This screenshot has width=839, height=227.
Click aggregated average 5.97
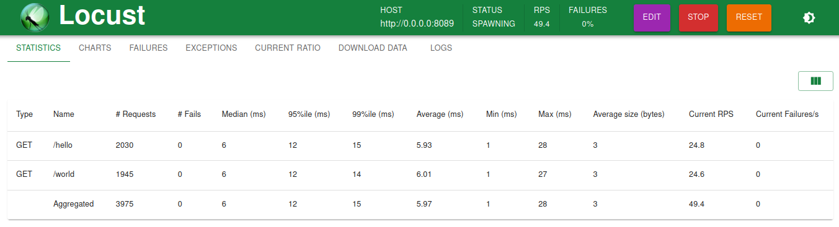pos(424,204)
